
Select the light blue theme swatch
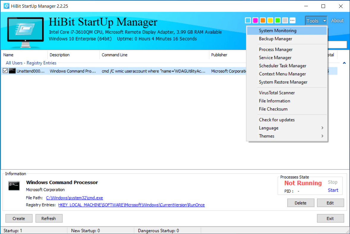[x=248, y=20]
